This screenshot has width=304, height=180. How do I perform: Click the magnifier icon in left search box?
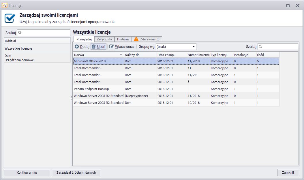point(20,33)
